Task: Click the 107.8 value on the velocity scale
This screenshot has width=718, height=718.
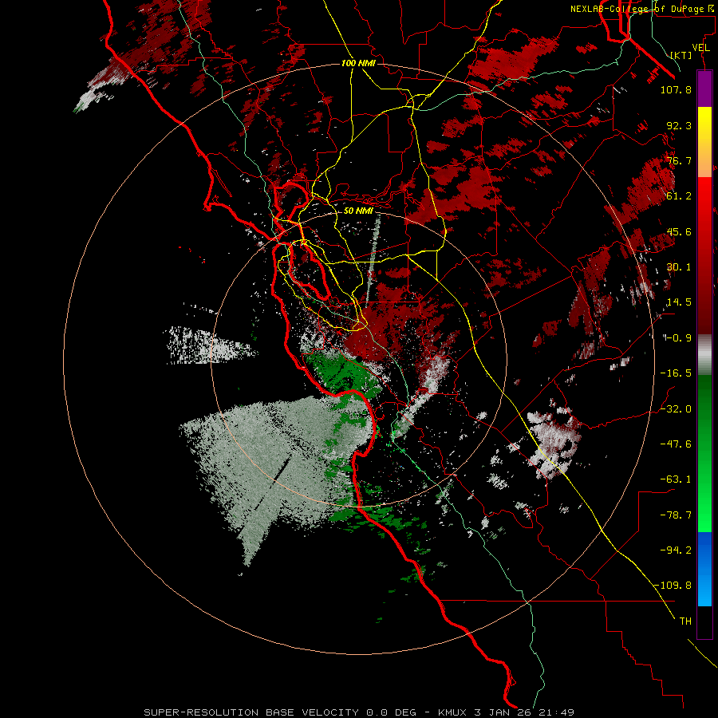Action: coord(676,89)
